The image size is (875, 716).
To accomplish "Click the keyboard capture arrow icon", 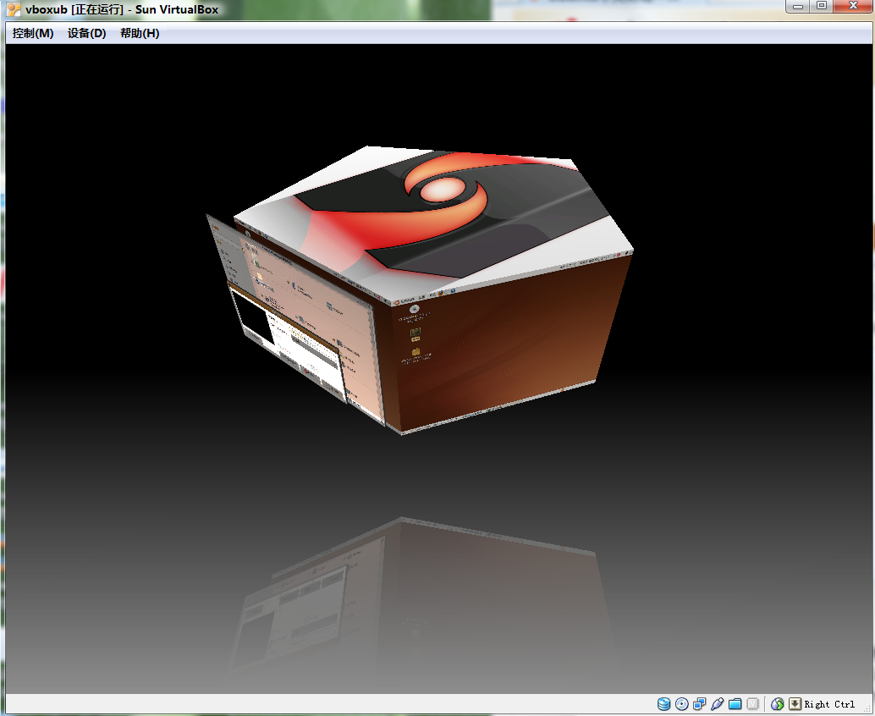I will click(795, 704).
